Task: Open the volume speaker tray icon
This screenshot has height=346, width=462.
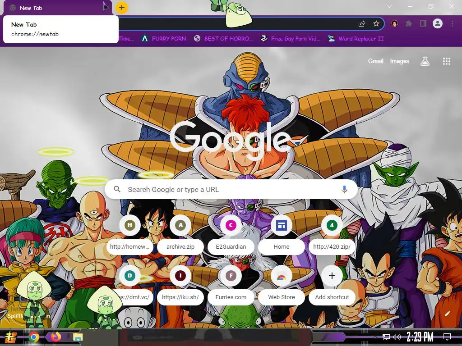Action: click(x=397, y=337)
